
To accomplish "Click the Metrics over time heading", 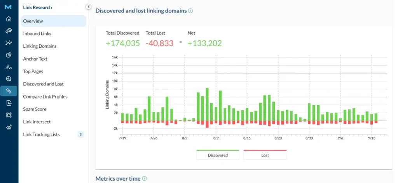I will click(x=118, y=179).
